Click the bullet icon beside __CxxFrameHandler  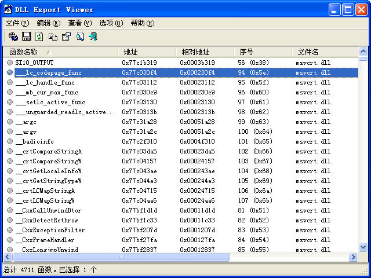10,240
